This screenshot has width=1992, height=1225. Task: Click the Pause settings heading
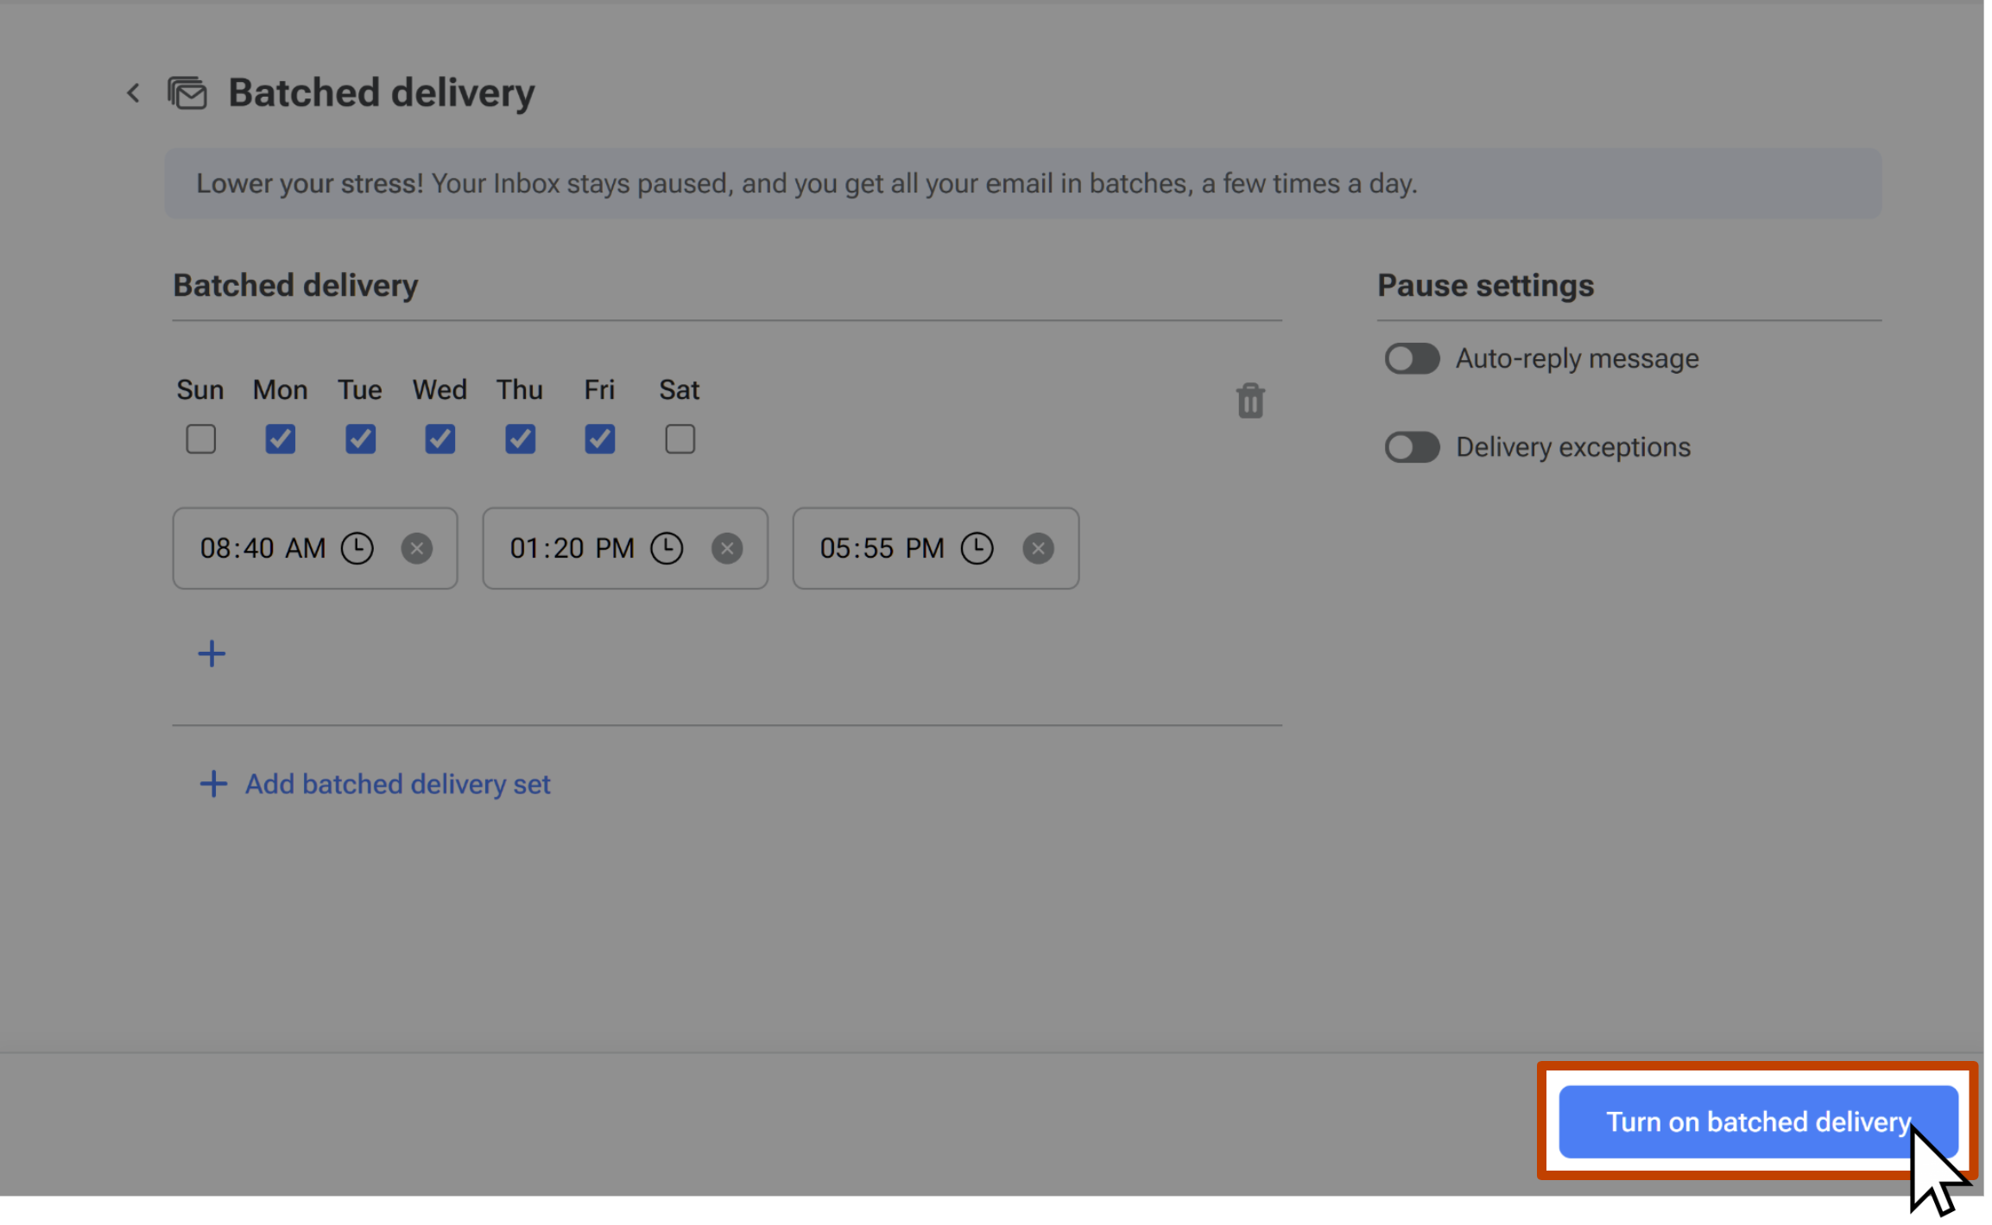[x=1485, y=286]
